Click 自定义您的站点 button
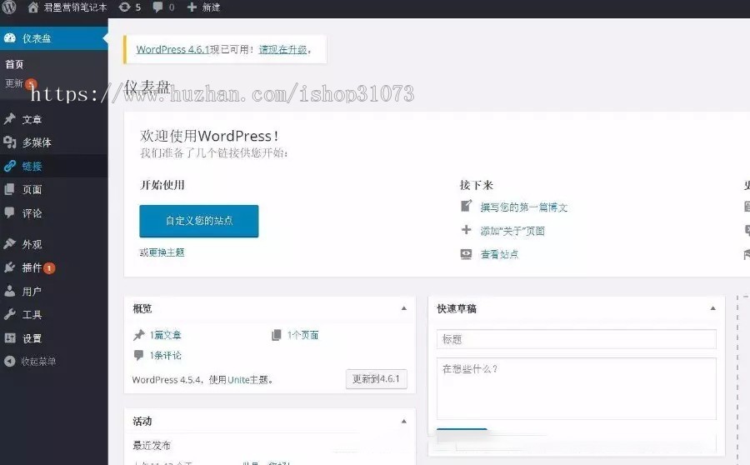Image resolution: width=750 pixels, height=465 pixels. coord(199,221)
